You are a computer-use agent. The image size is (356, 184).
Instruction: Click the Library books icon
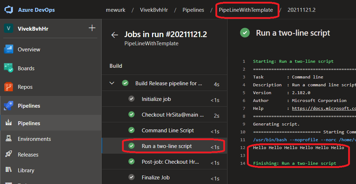pyautogui.click(x=9, y=169)
